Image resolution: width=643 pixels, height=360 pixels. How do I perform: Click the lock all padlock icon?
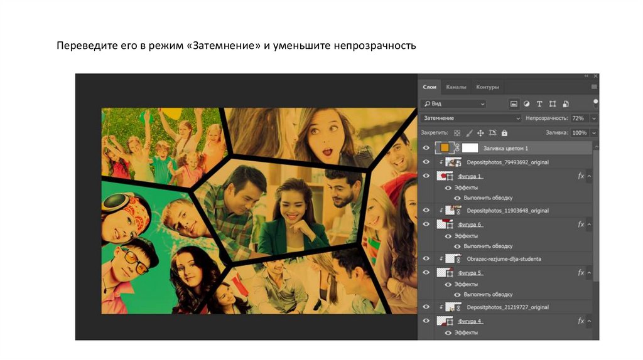pyautogui.click(x=504, y=133)
